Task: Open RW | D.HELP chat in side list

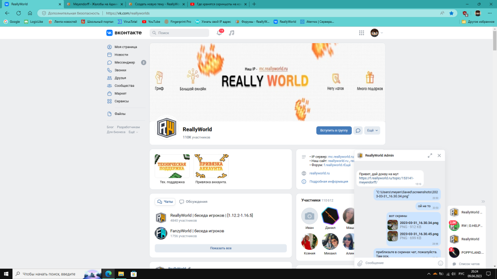Action: [x=467, y=225]
